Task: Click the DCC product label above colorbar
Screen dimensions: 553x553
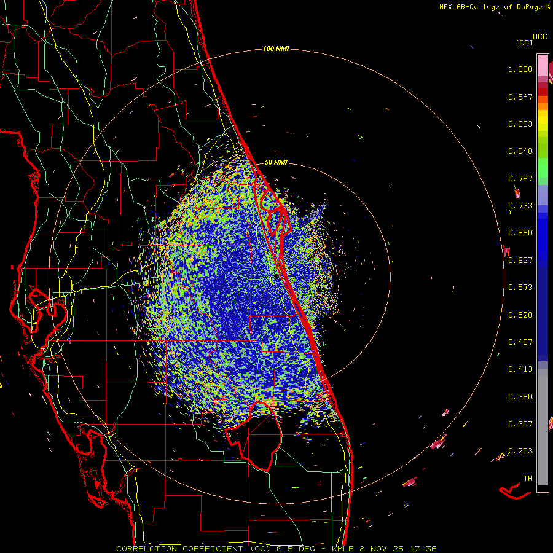Action: point(539,37)
